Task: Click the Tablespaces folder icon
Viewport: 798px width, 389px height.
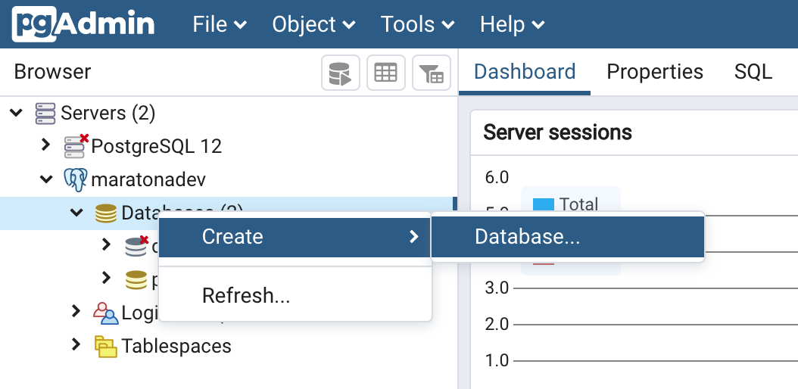Action: coord(106,347)
